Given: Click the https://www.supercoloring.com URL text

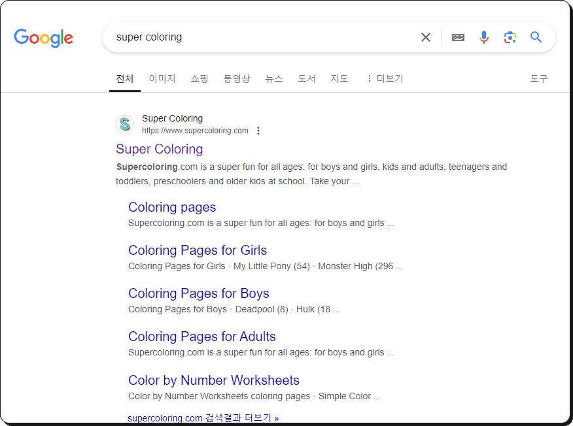Looking at the screenshot, I should point(195,131).
